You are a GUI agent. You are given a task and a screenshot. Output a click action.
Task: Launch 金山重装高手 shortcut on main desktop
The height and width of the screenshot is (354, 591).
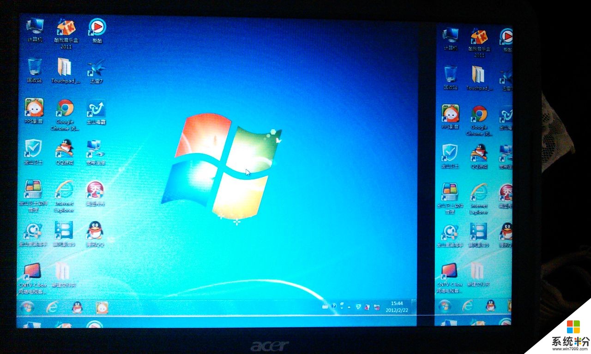(32, 235)
